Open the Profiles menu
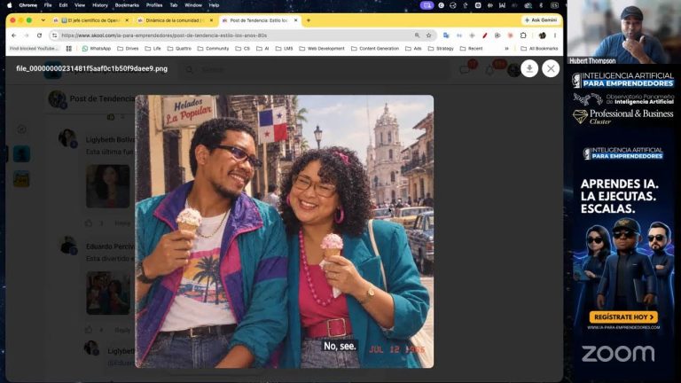Image resolution: width=681 pixels, height=383 pixels. (x=154, y=5)
